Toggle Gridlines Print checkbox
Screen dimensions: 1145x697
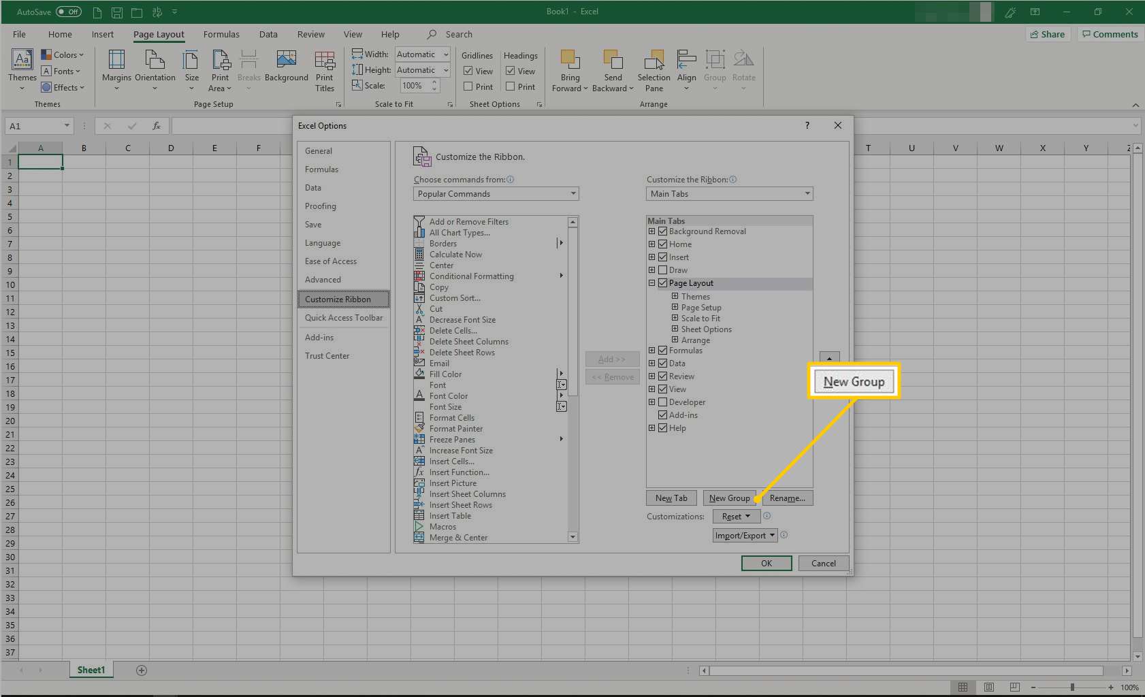click(x=468, y=86)
